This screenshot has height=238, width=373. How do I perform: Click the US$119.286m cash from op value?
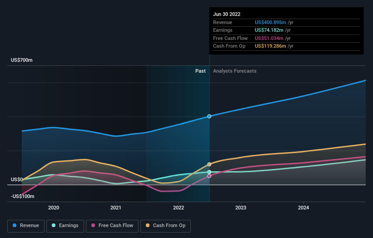click(270, 46)
